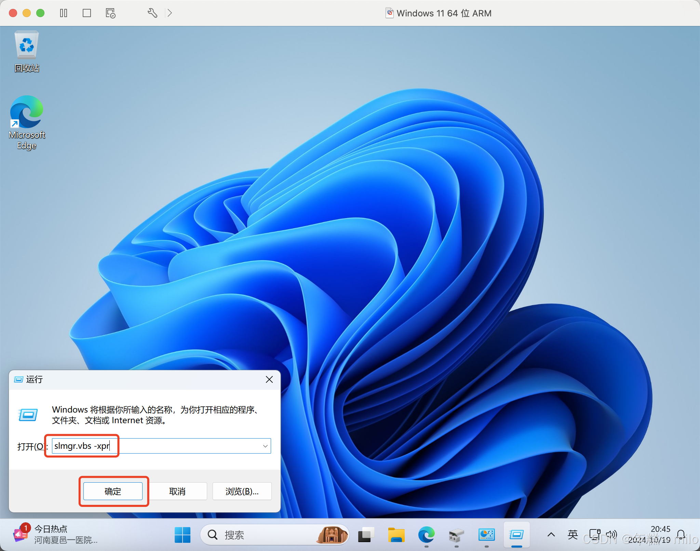Open File Explorer from taskbar

click(x=396, y=535)
